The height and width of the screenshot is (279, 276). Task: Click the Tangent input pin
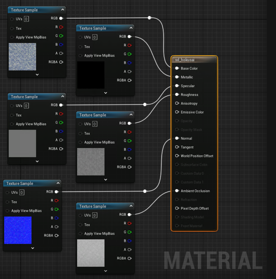(177, 147)
